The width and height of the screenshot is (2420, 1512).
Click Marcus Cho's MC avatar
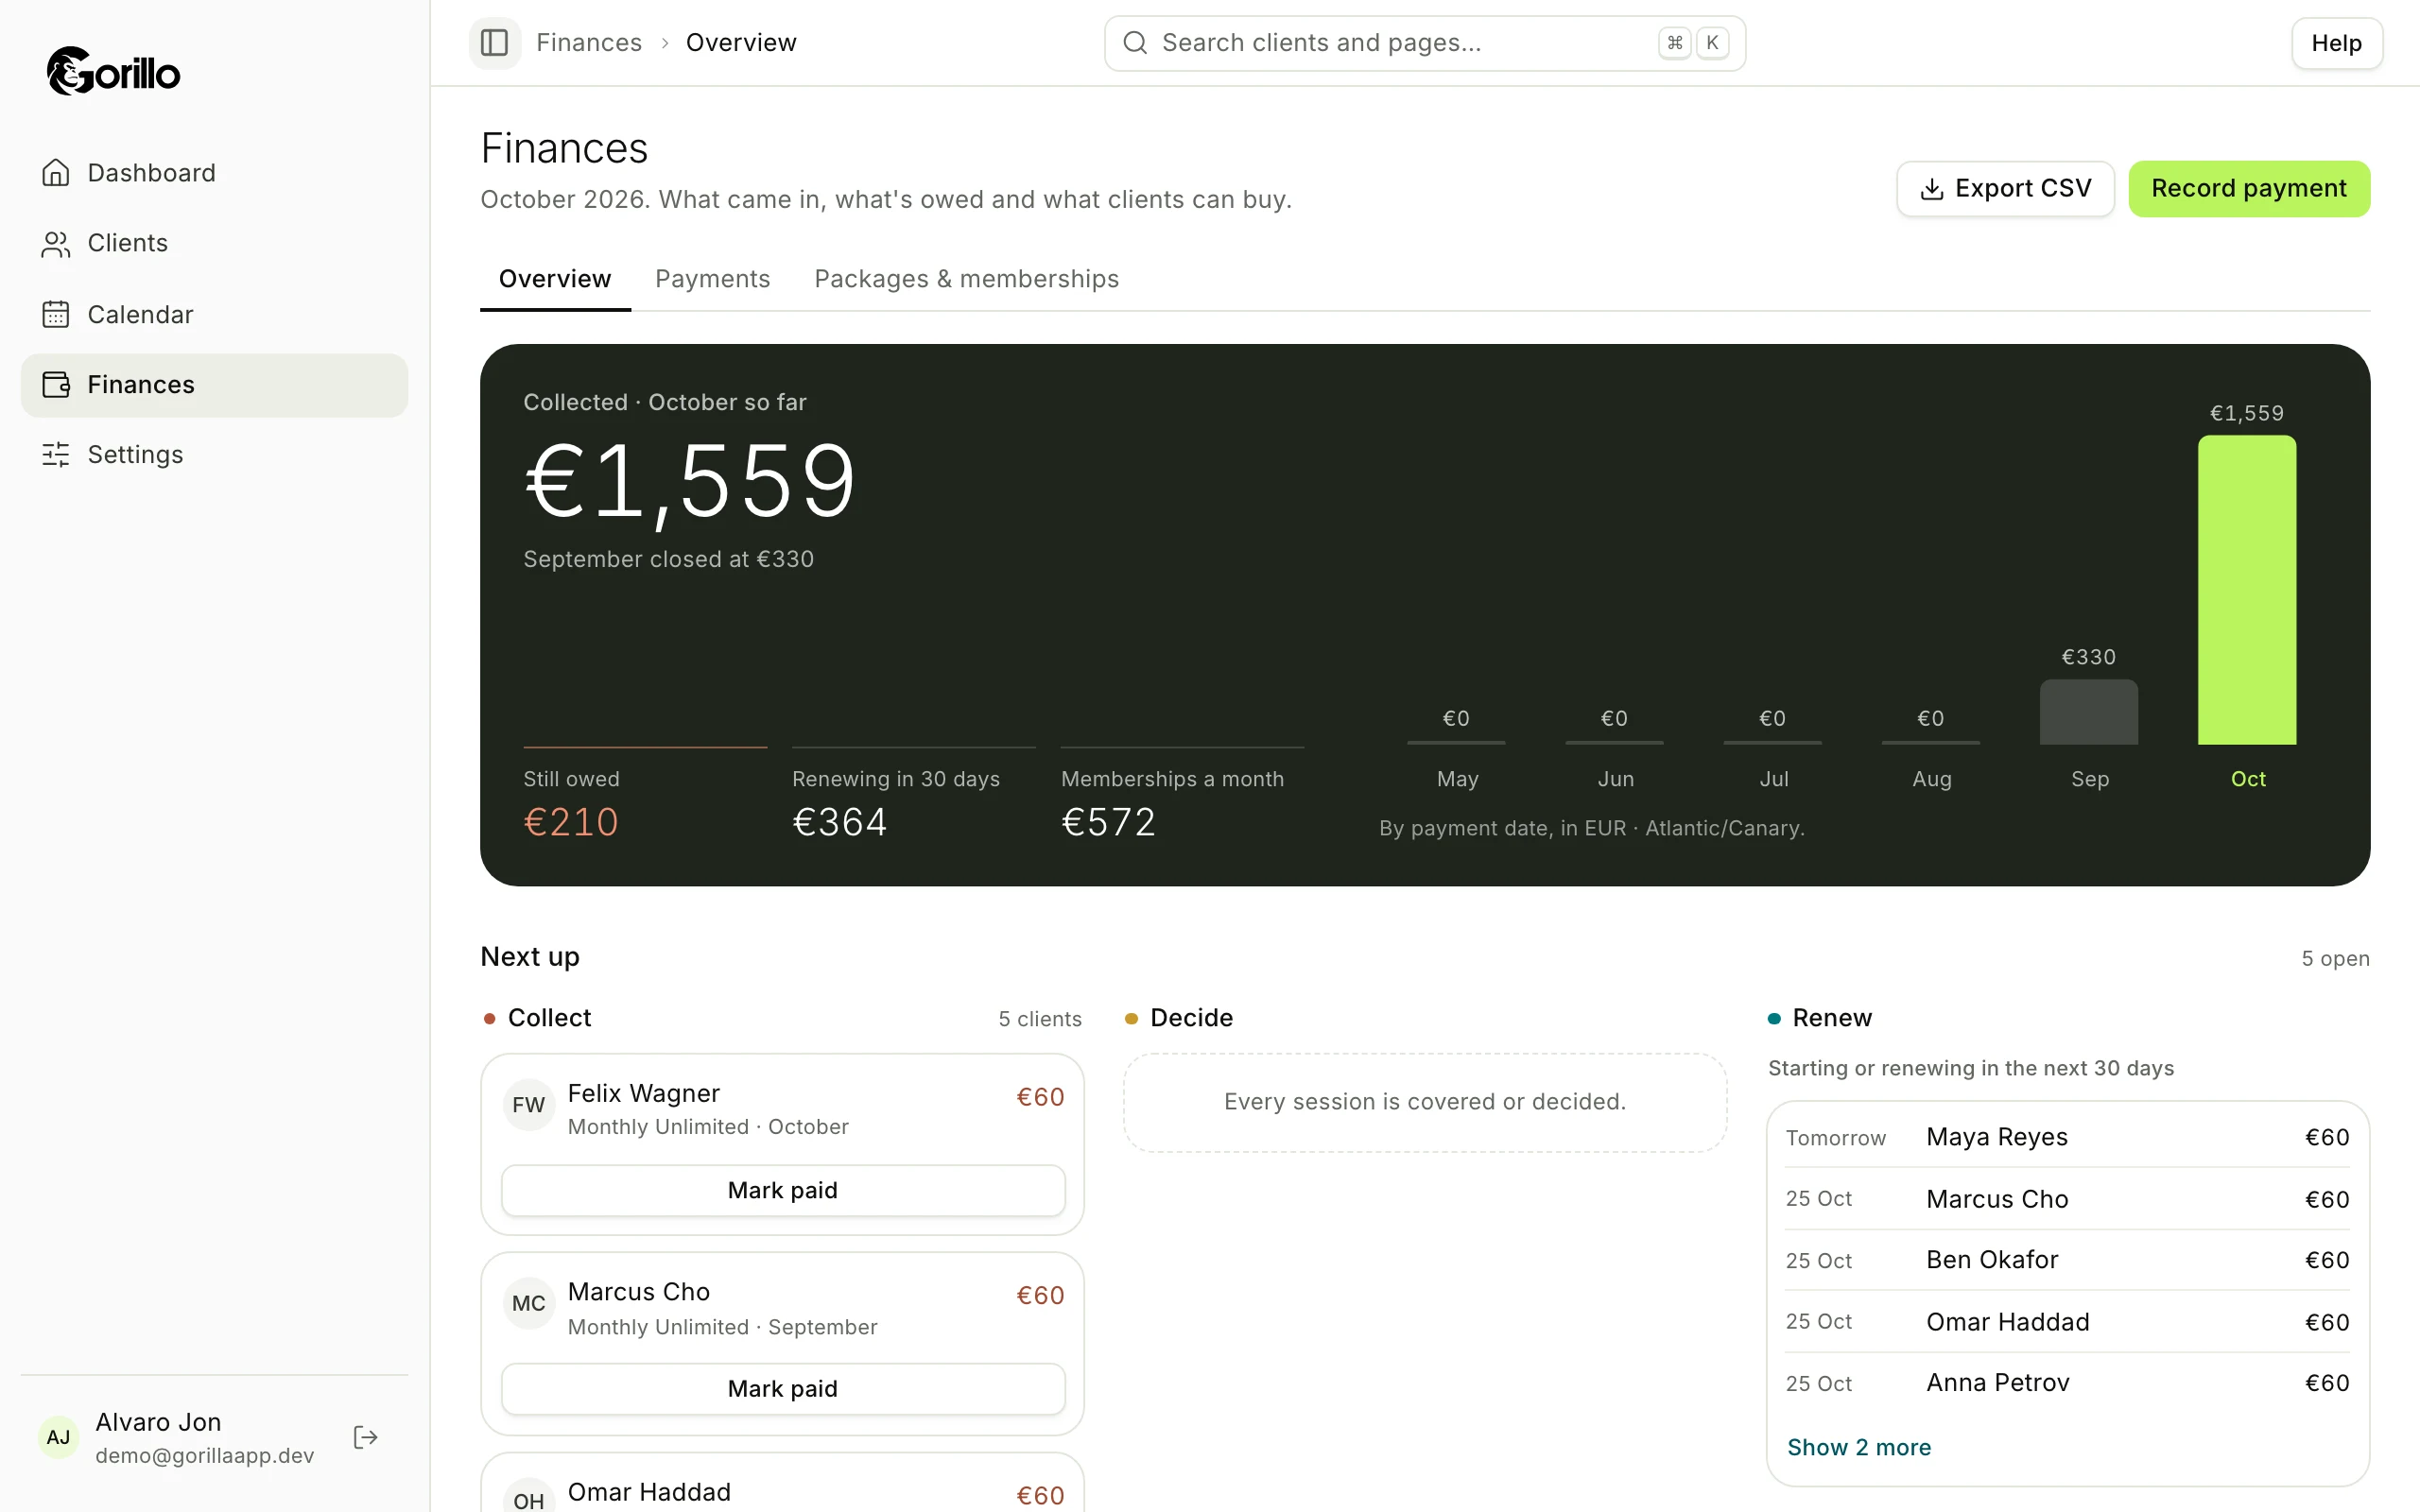[x=528, y=1303]
